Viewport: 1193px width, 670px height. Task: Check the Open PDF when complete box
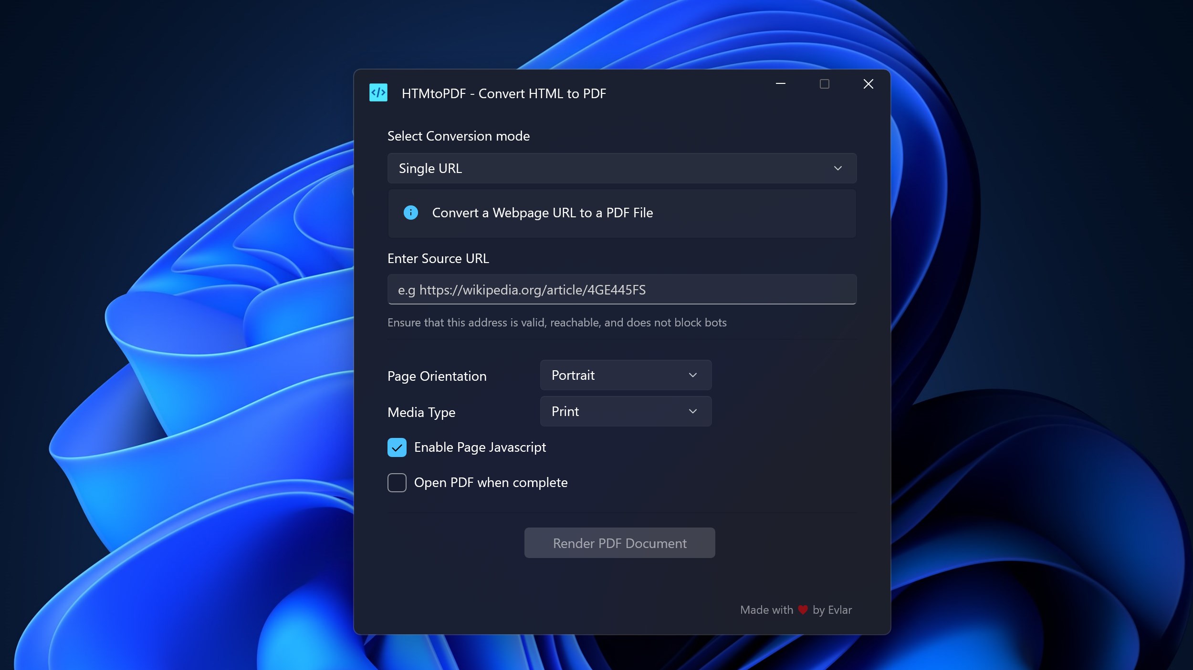click(x=397, y=483)
